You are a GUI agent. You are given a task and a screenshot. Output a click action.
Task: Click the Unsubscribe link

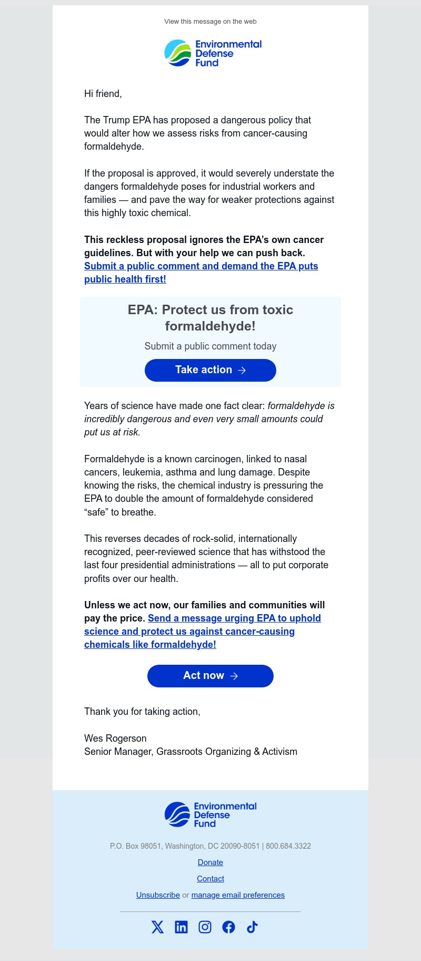(x=158, y=895)
